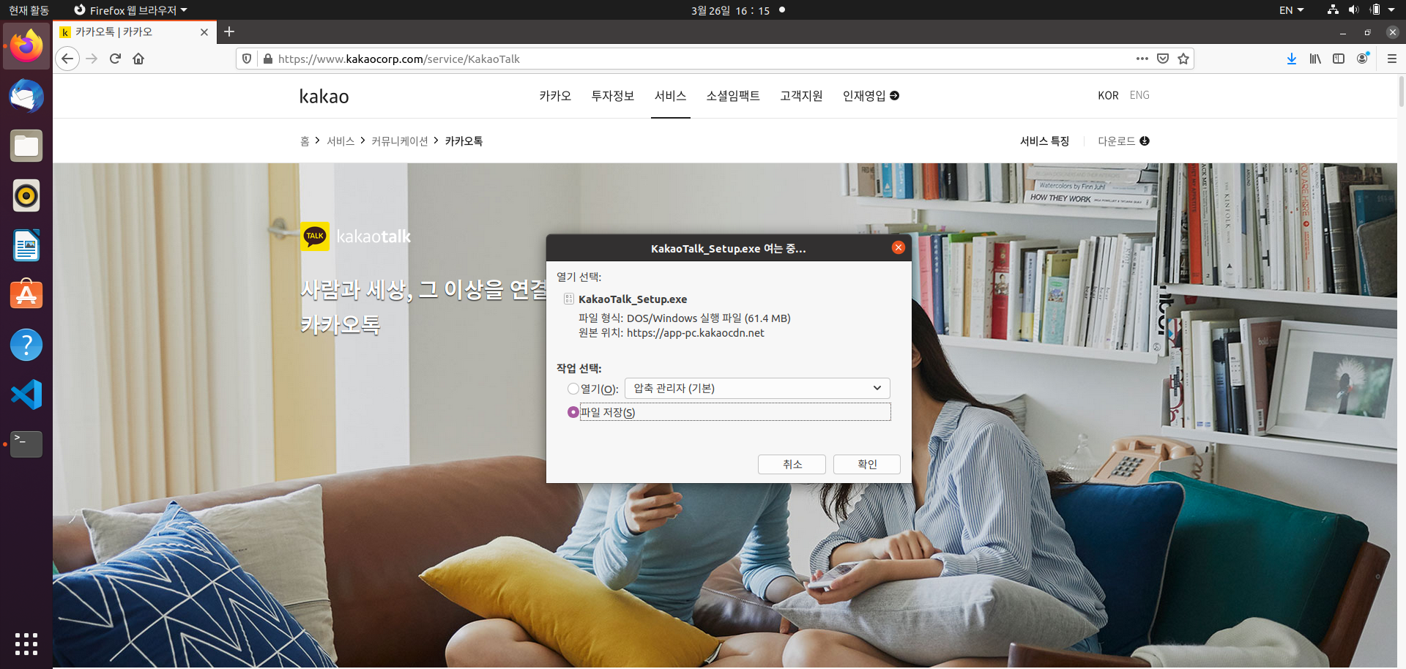Open Ubuntu Software store icon
Screen dimensions: 1406x669
(26, 295)
